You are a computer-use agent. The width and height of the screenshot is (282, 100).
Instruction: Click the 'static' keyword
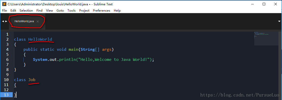(x=47, y=49)
